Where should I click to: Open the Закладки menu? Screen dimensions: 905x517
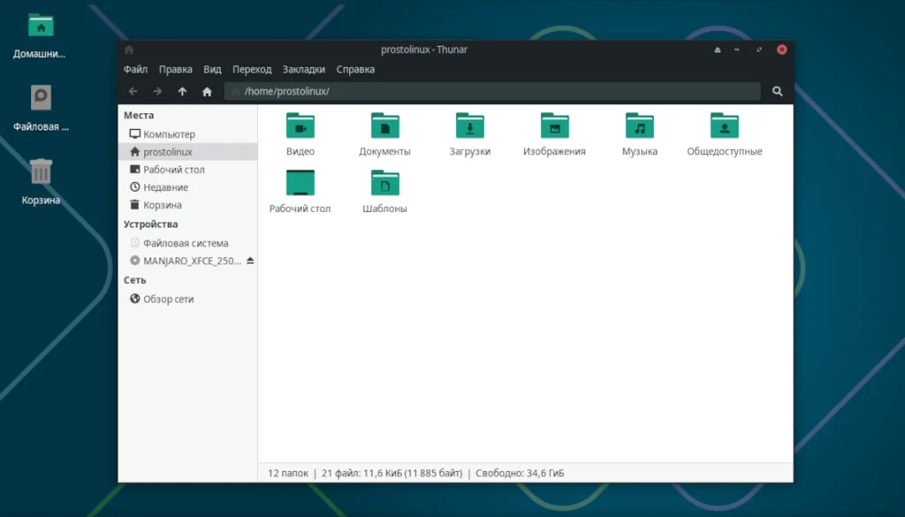tap(304, 69)
